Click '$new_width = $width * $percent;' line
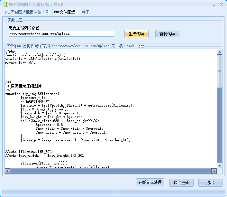The width and height of the screenshot is (227, 197). coord(50,113)
